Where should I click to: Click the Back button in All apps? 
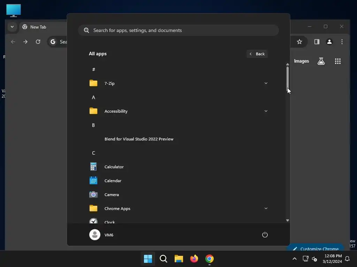pos(257,54)
